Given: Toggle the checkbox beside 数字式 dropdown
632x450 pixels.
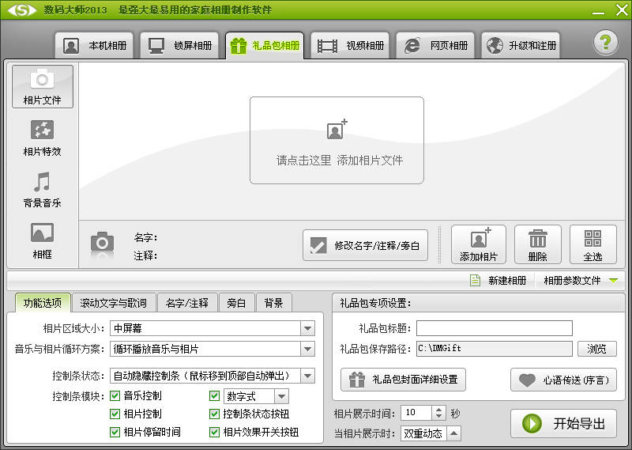Looking at the screenshot, I should click(214, 396).
